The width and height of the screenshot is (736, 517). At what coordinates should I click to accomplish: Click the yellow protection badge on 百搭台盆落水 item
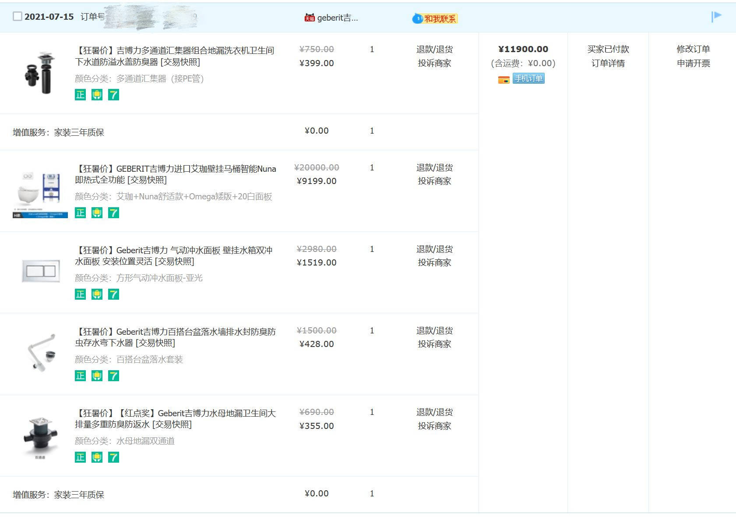click(97, 376)
